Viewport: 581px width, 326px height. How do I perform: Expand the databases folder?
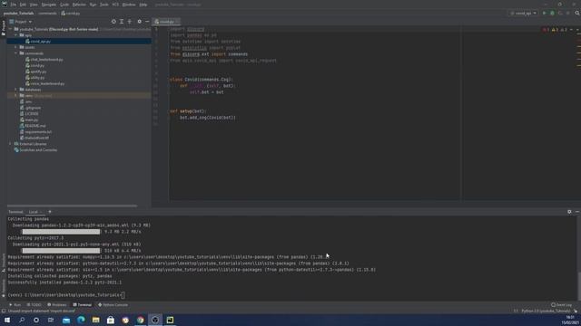16,90
